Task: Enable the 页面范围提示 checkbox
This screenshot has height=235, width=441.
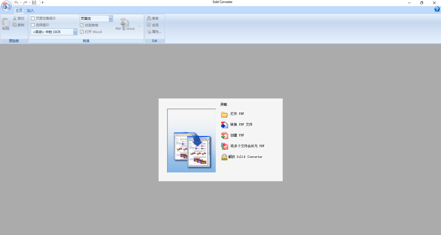Action: click(x=33, y=18)
